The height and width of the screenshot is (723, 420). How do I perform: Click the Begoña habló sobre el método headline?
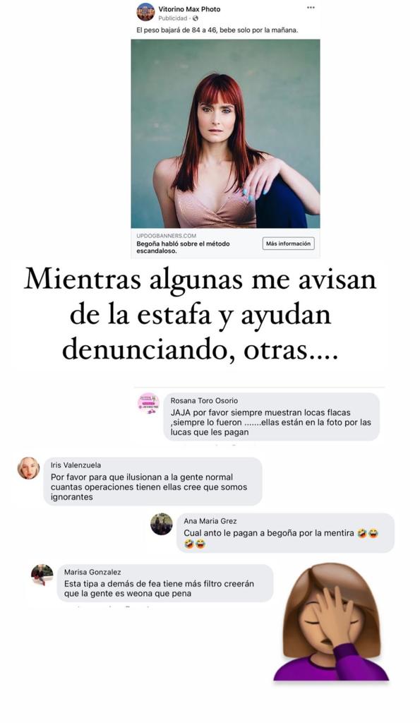click(x=183, y=247)
